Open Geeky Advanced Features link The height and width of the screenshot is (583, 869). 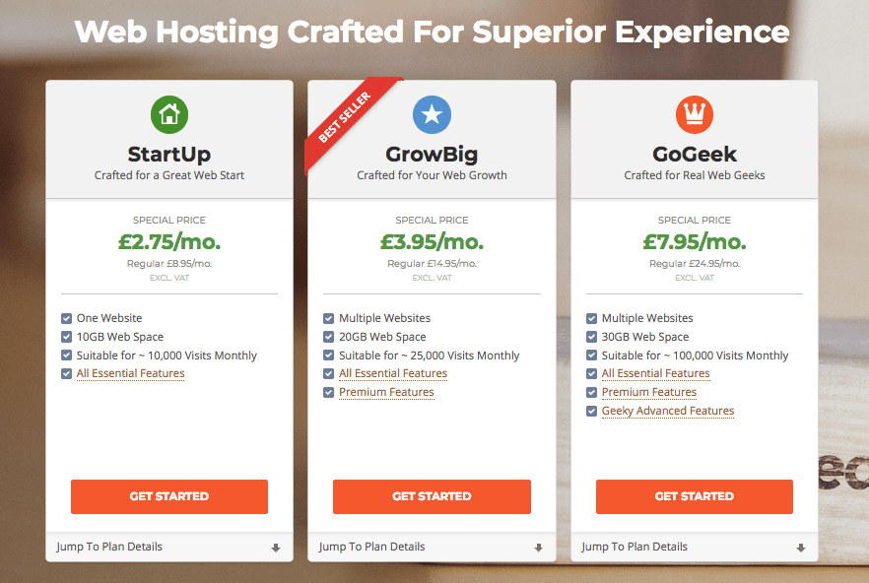668,412
